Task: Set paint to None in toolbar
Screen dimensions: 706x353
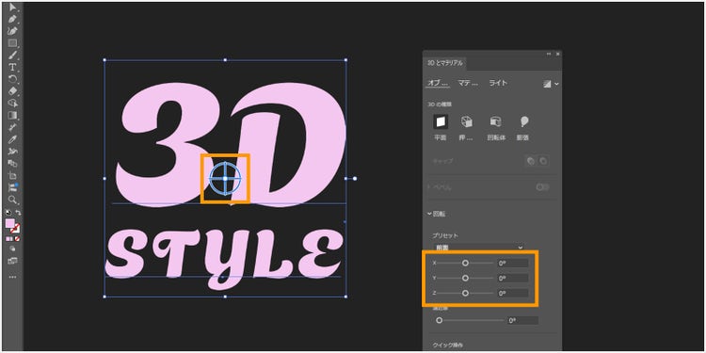Action: (18, 239)
